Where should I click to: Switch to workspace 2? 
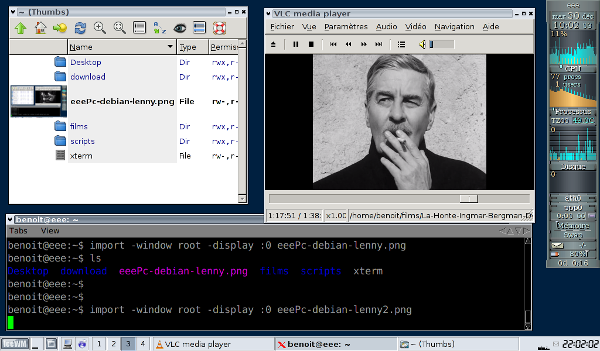[x=114, y=344]
